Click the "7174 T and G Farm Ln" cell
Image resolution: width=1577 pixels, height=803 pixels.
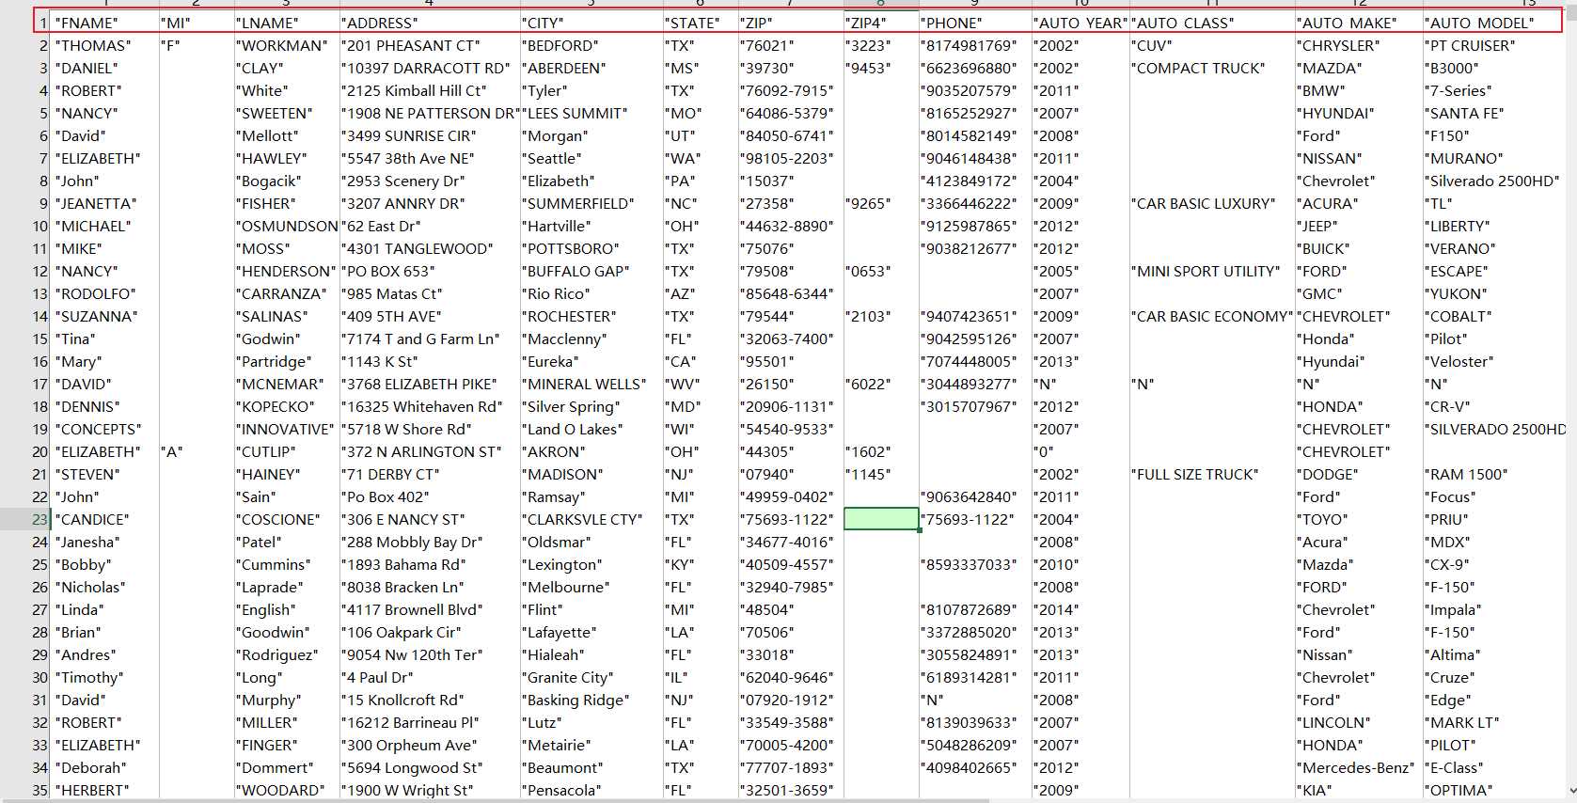pos(430,339)
